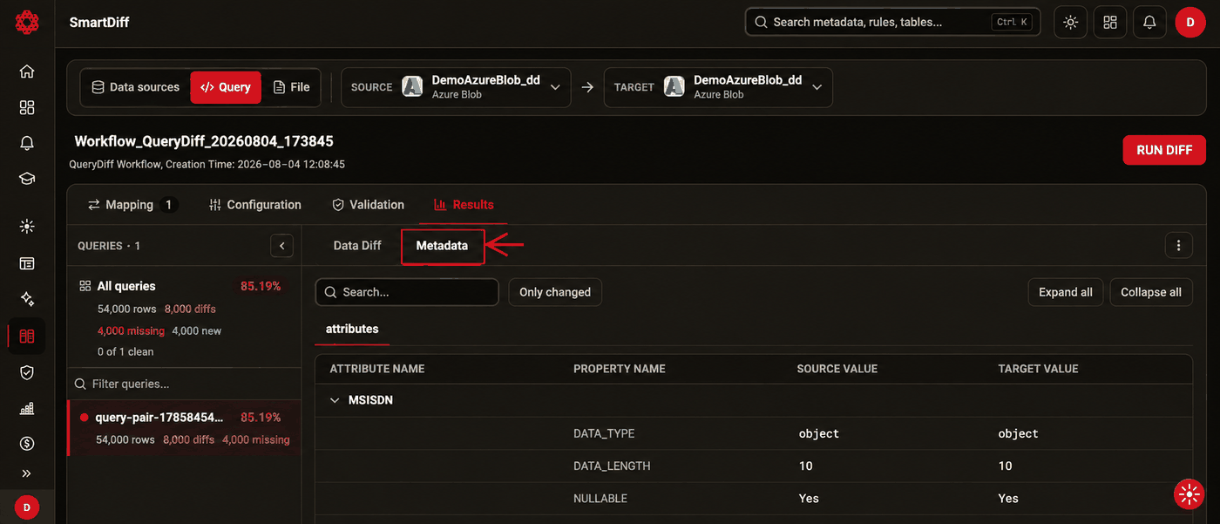
Task: Open the graduation cap learning icon
Action: pos(27,179)
